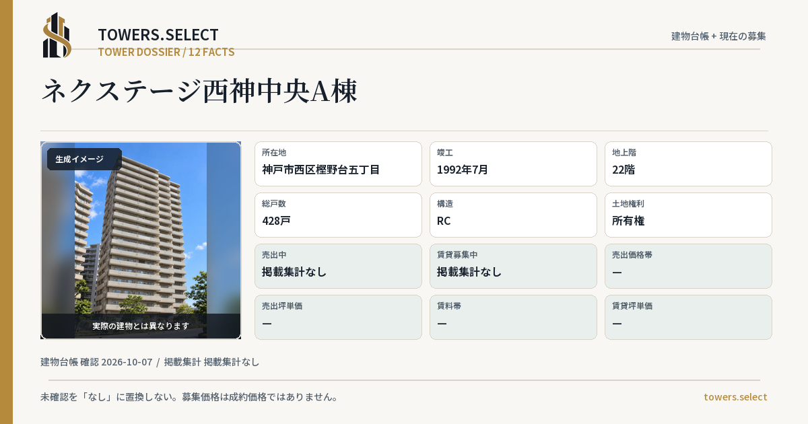Click the 売出中 listing card
The width and height of the screenshot is (808, 424).
[338, 266]
